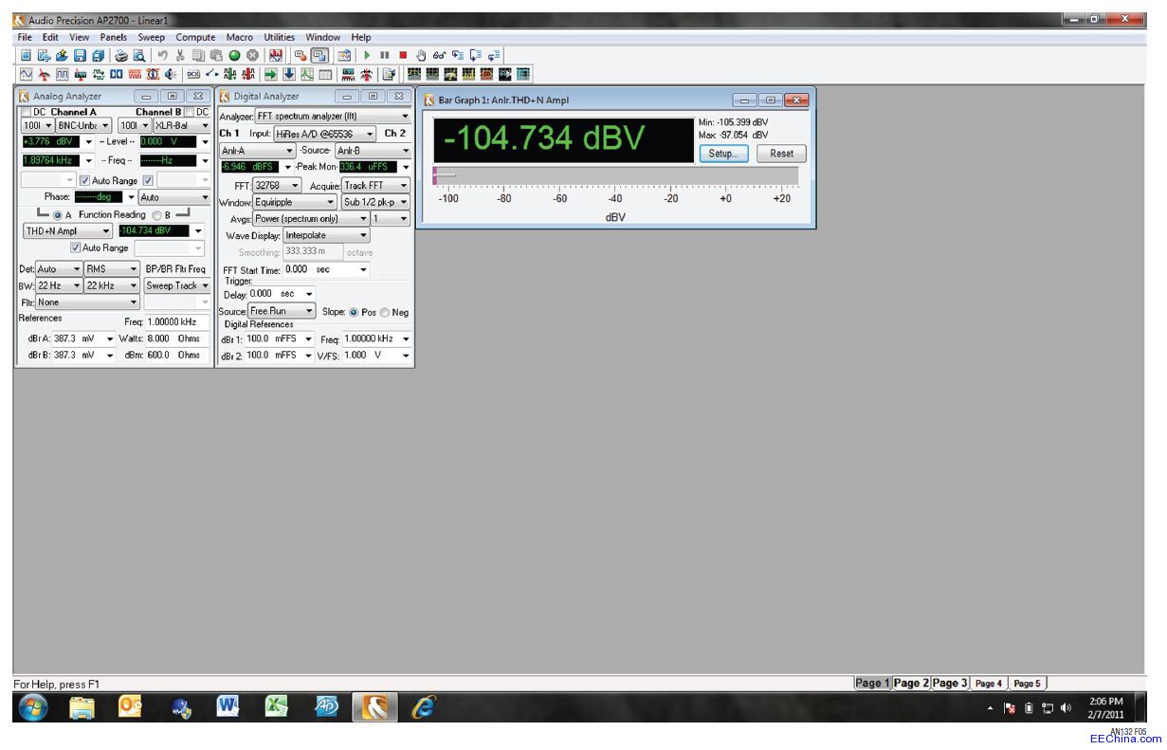
Task: Open the Analog Analyzer panel toolbar icon
Action: [44, 74]
